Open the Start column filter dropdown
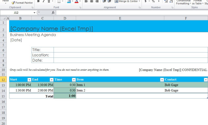This screenshot has height=125, width=208. 29,80
